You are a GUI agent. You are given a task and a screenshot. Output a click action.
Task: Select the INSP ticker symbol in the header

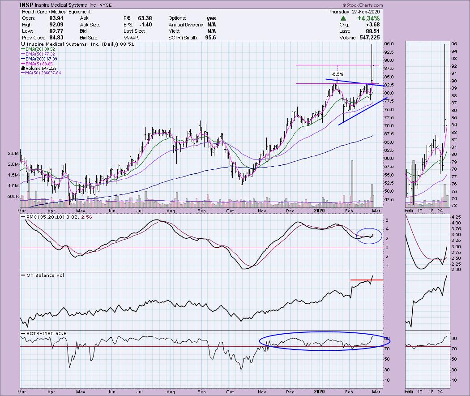pos(26,5)
